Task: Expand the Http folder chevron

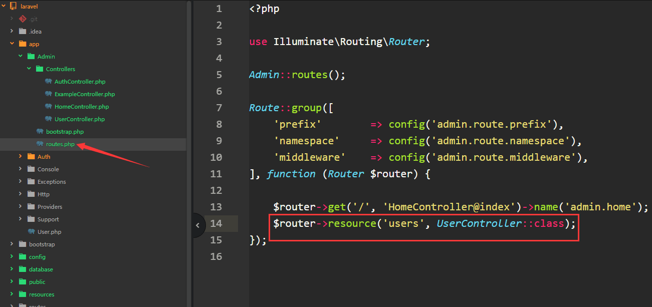Action: click(21, 194)
